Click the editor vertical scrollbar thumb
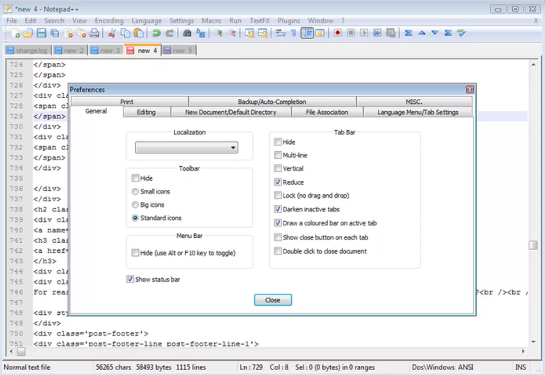The image size is (545, 375). click(533, 245)
